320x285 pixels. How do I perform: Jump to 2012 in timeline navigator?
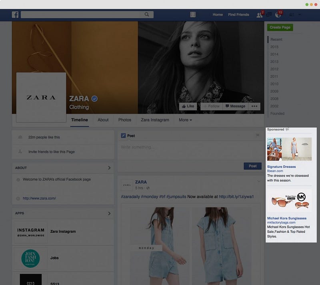274,69
